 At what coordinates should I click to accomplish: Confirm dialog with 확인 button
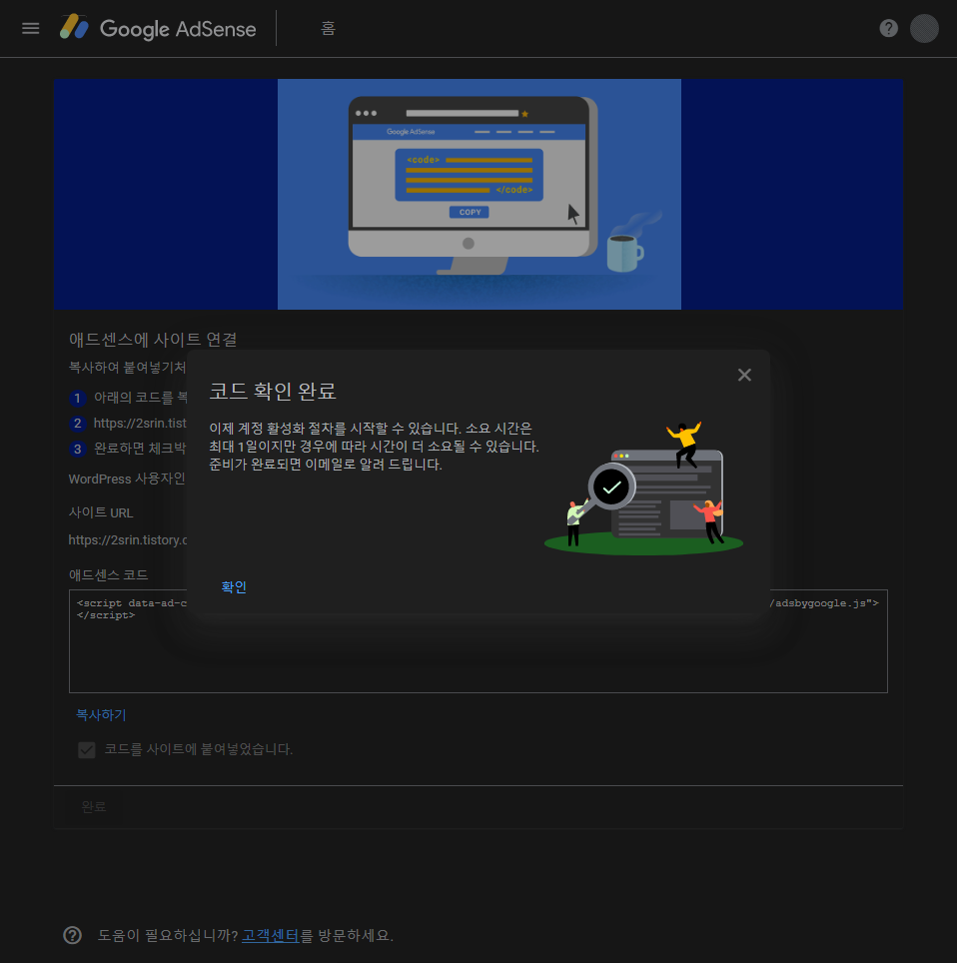pyautogui.click(x=234, y=586)
